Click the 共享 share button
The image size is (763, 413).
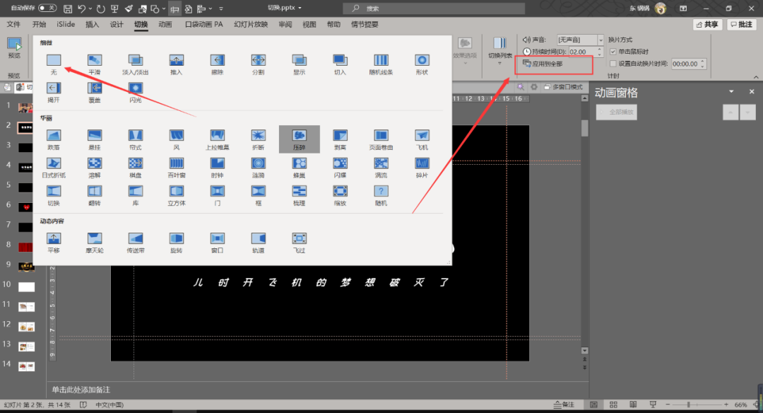pyautogui.click(x=707, y=24)
